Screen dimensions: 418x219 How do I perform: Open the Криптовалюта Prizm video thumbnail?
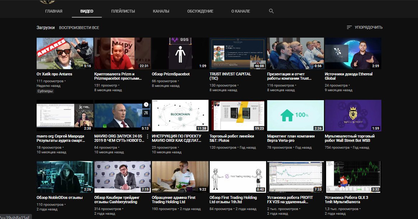(x=122, y=53)
